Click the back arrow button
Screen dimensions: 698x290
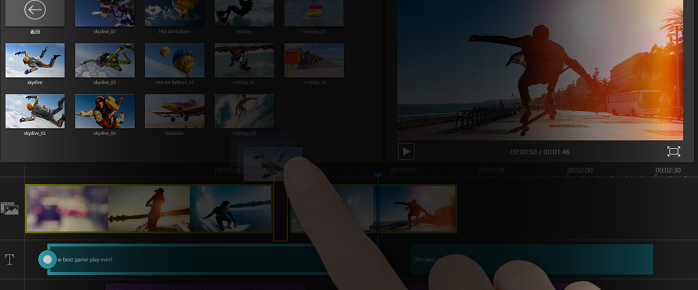click(35, 11)
